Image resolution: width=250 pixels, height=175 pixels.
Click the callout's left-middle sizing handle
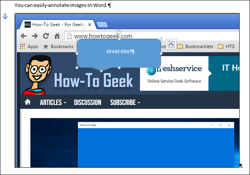77,53
